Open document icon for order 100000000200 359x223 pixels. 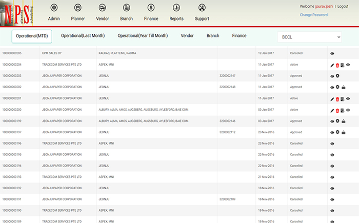(342, 111)
